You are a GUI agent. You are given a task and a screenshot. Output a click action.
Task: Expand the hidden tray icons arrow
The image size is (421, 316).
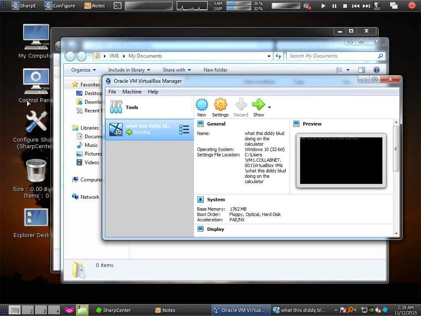pos(336,310)
